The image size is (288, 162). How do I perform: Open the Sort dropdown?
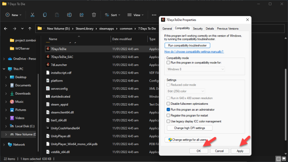click(112, 15)
